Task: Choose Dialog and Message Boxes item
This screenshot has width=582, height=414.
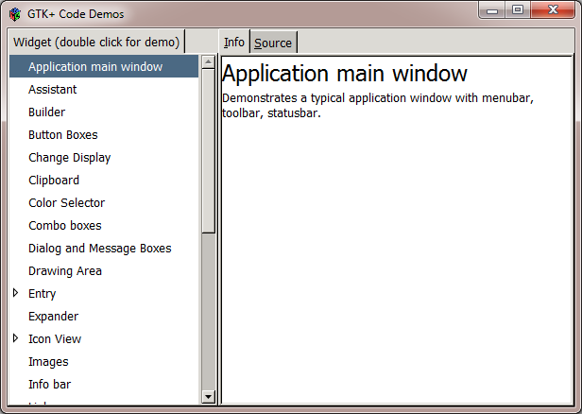Action: 100,249
